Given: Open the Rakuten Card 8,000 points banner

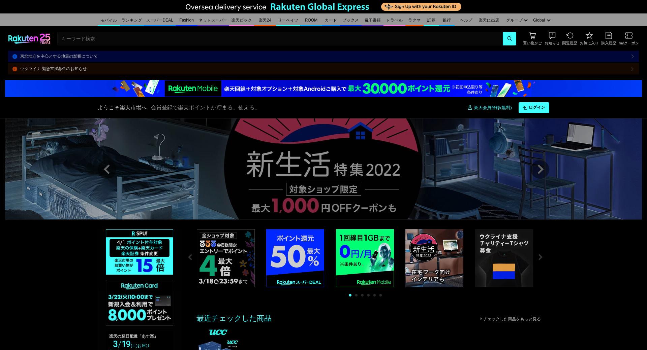Looking at the screenshot, I should 140,303.
